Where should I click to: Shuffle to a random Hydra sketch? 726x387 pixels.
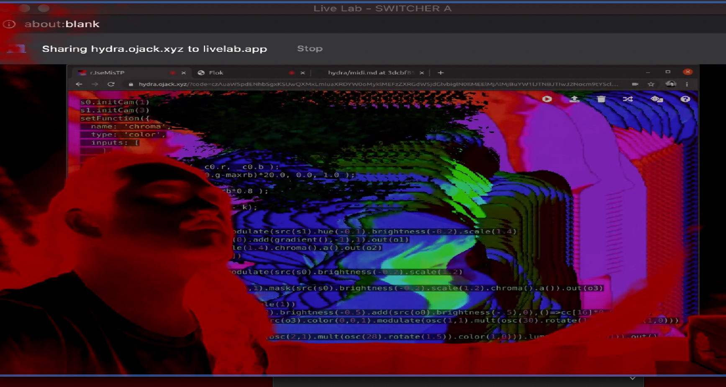pos(628,99)
